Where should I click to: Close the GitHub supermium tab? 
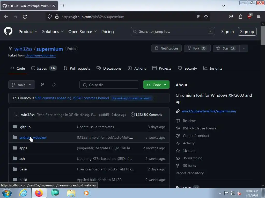click(53, 6)
